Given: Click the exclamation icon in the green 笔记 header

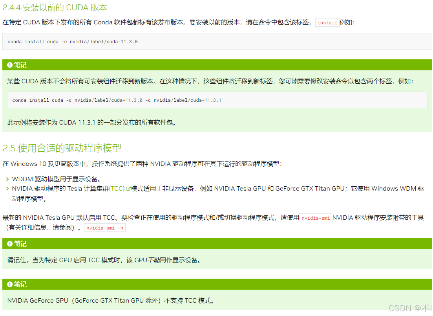Looking at the screenshot, I should (10, 64).
